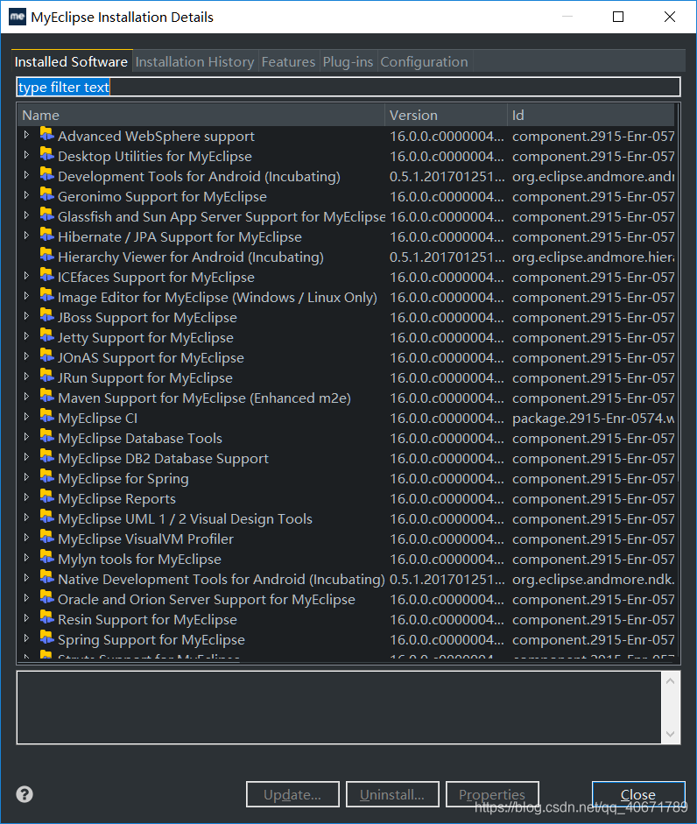
Task: Click the Mylyn tools for MyEclipse folder icon
Action: tap(46, 558)
